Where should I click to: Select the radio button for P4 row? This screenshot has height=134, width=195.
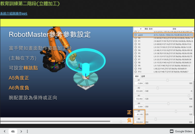point(136,50)
